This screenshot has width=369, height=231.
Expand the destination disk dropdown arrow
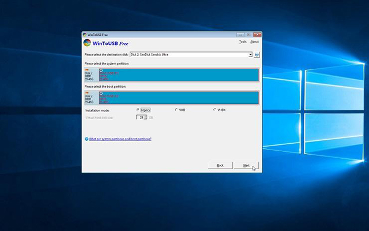point(250,55)
